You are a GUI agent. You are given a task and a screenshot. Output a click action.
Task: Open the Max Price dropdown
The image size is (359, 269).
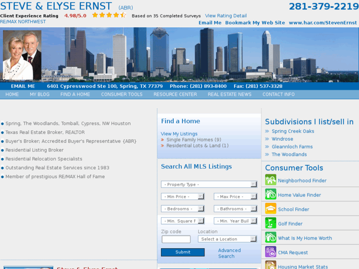click(x=236, y=196)
